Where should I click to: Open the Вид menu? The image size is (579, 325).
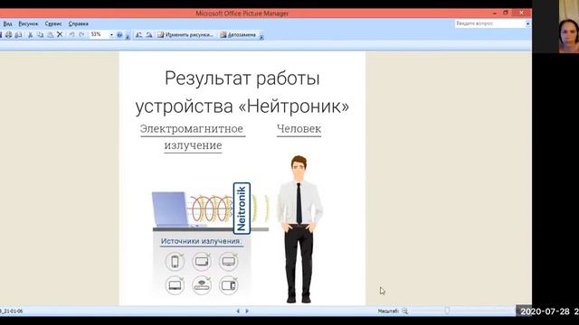8,23
